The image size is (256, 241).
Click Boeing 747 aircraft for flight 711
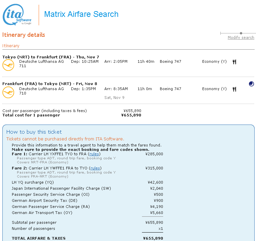(170, 61)
